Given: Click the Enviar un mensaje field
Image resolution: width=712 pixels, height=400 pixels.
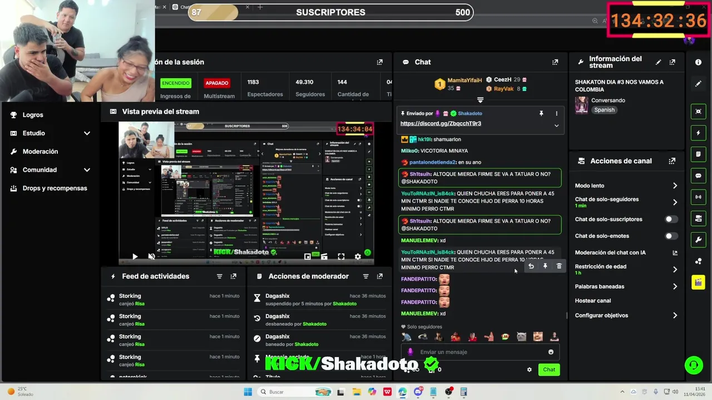Looking at the screenshot, I should [x=481, y=352].
